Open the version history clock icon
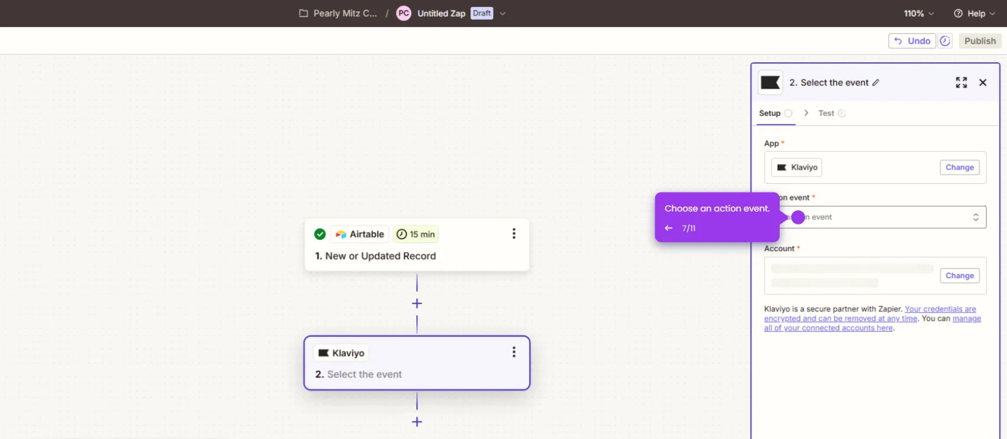This screenshot has height=439, width=1007. point(945,41)
